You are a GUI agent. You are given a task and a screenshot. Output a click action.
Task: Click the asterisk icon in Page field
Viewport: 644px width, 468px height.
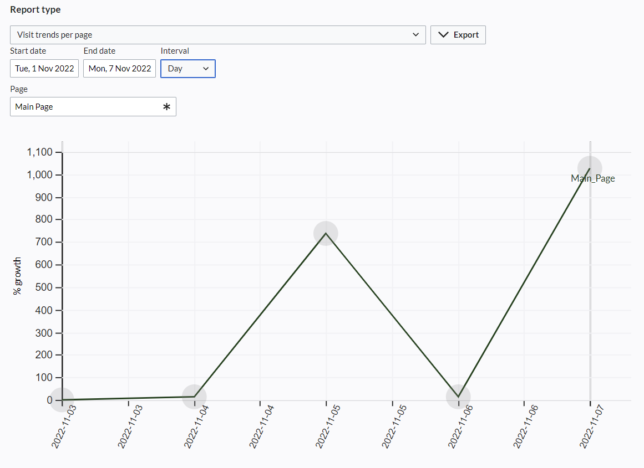pyautogui.click(x=166, y=107)
